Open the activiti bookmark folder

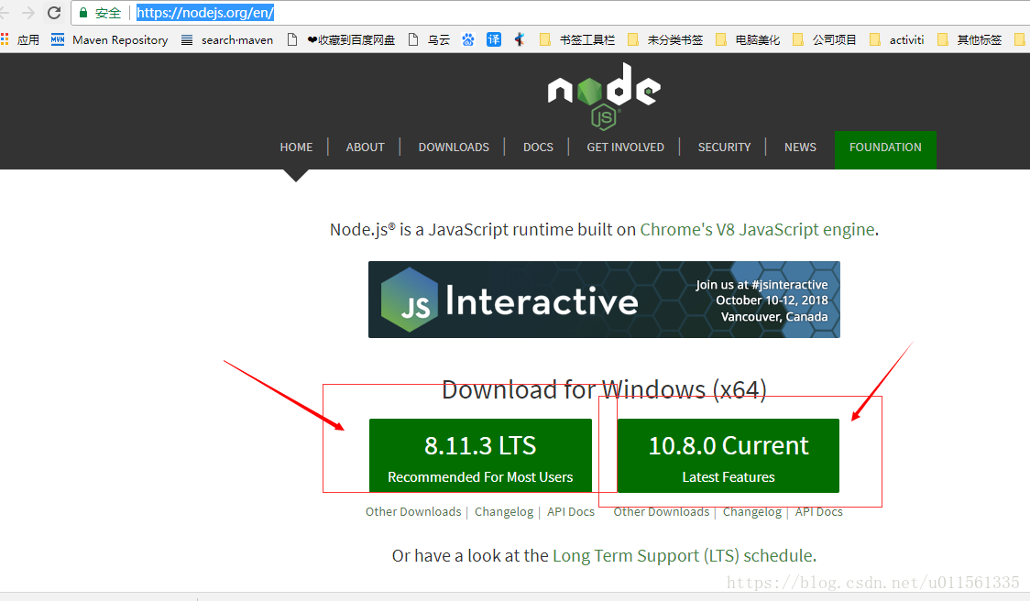(896, 39)
